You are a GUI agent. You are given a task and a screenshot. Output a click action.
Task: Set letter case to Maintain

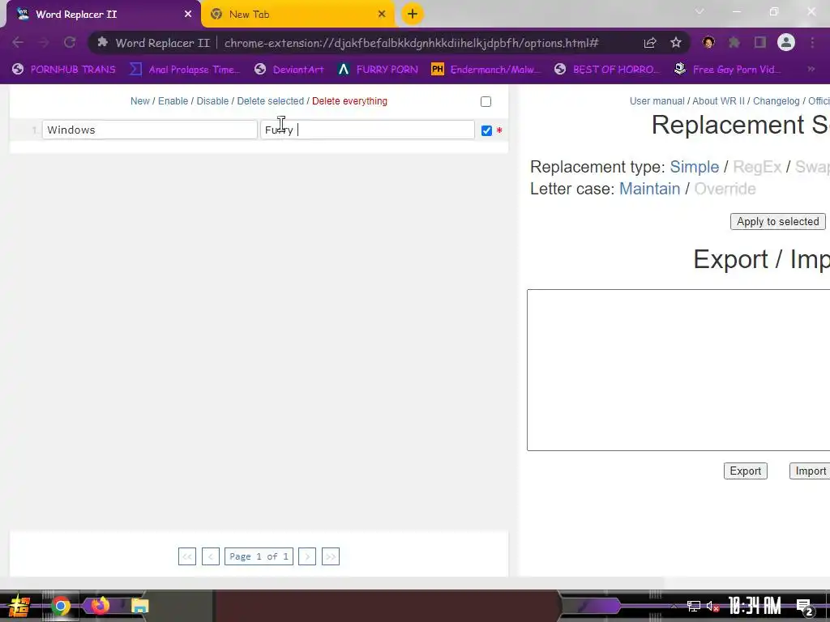(x=649, y=189)
